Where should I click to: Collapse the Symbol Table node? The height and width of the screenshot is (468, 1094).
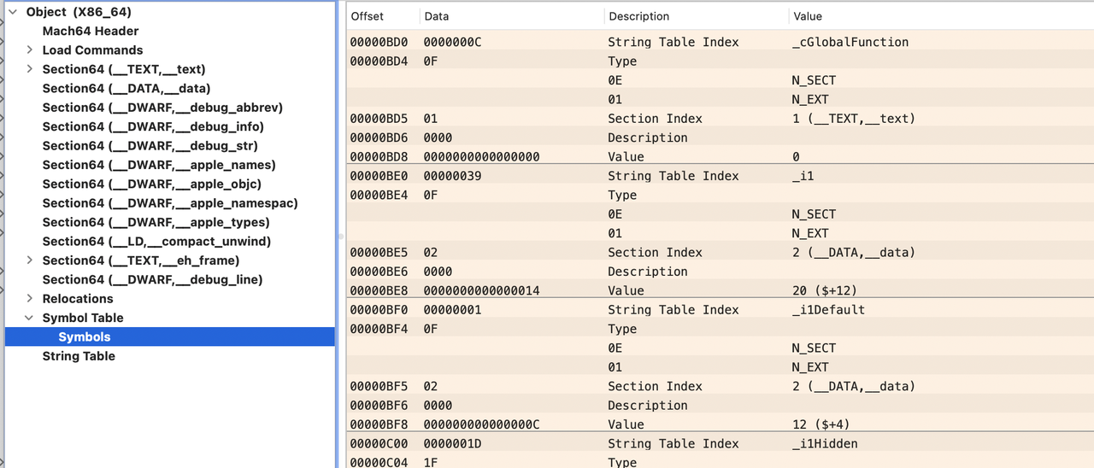30,318
